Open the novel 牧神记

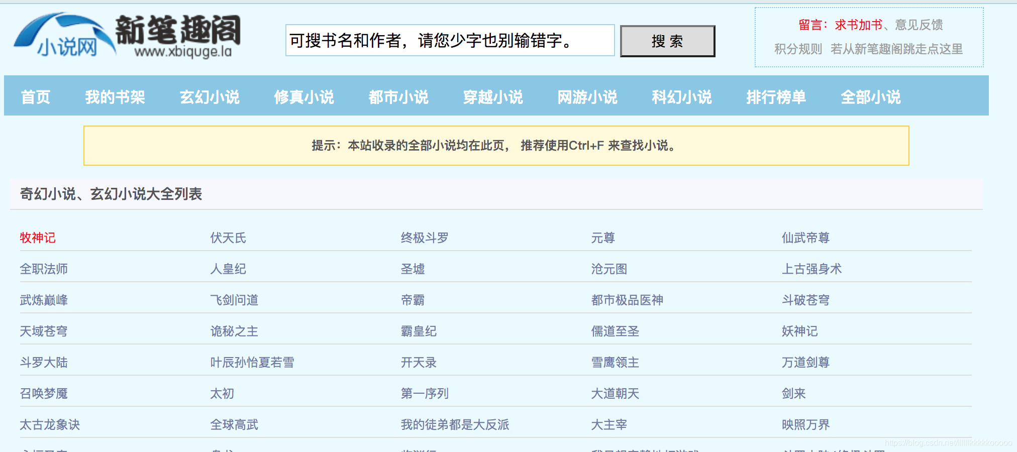click(37, 238)
